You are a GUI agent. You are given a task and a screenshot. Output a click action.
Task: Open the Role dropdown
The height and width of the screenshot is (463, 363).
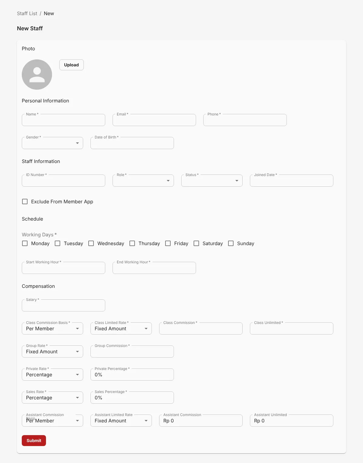(x=143, y=181)
